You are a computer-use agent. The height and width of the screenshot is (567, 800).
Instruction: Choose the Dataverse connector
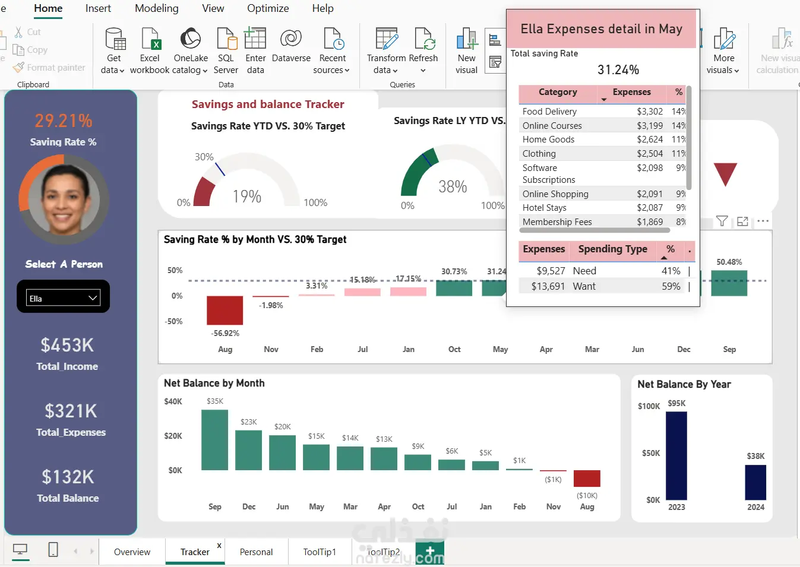point(291,39)
